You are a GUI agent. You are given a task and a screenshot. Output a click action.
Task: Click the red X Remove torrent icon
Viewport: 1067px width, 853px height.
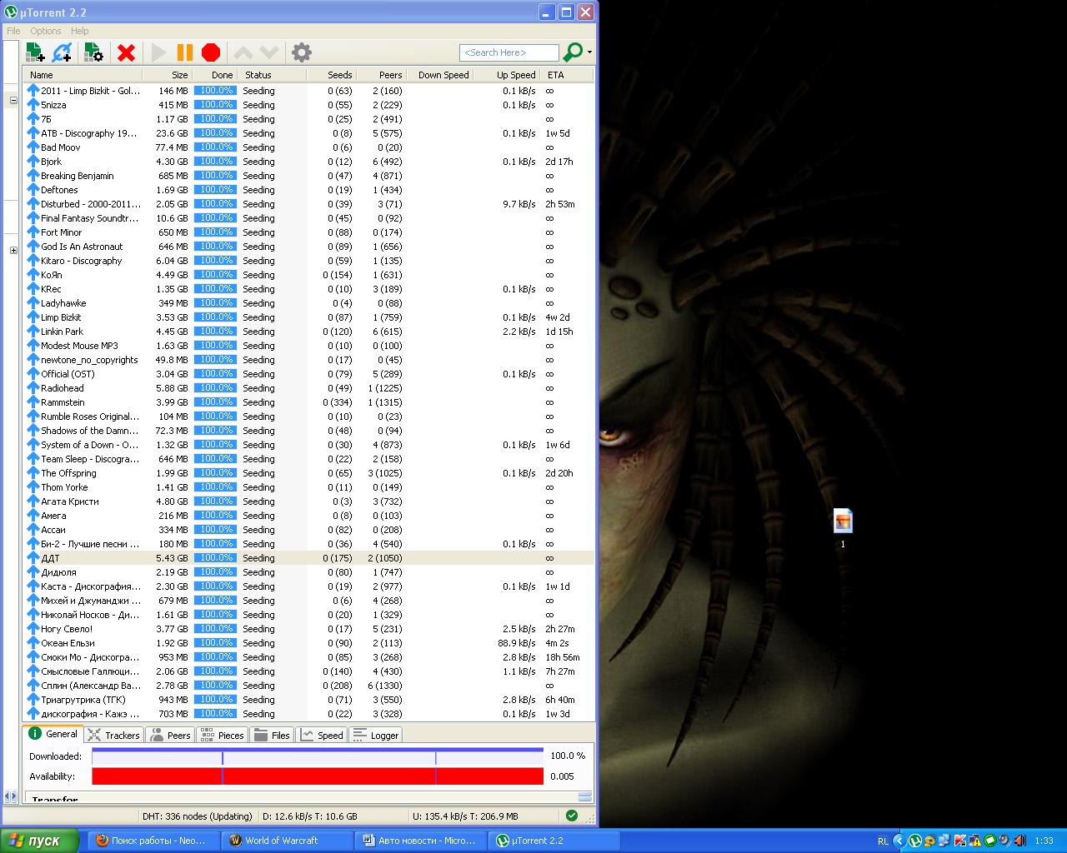(x=126, y=52)
